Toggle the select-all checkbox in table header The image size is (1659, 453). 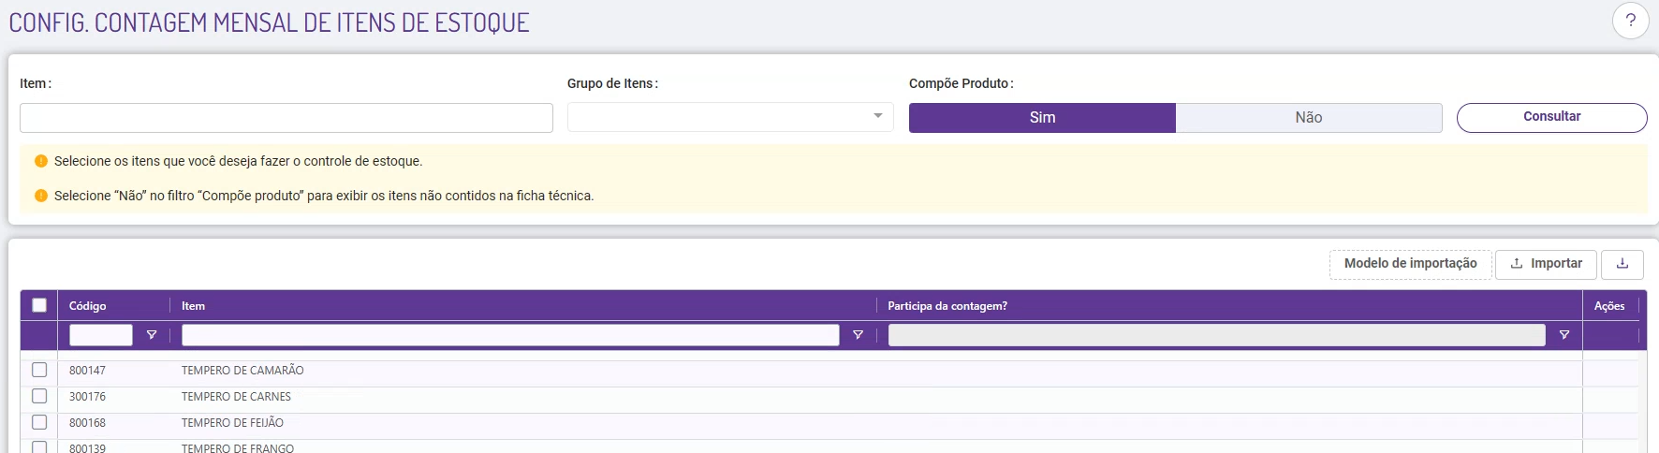(39, 305)
